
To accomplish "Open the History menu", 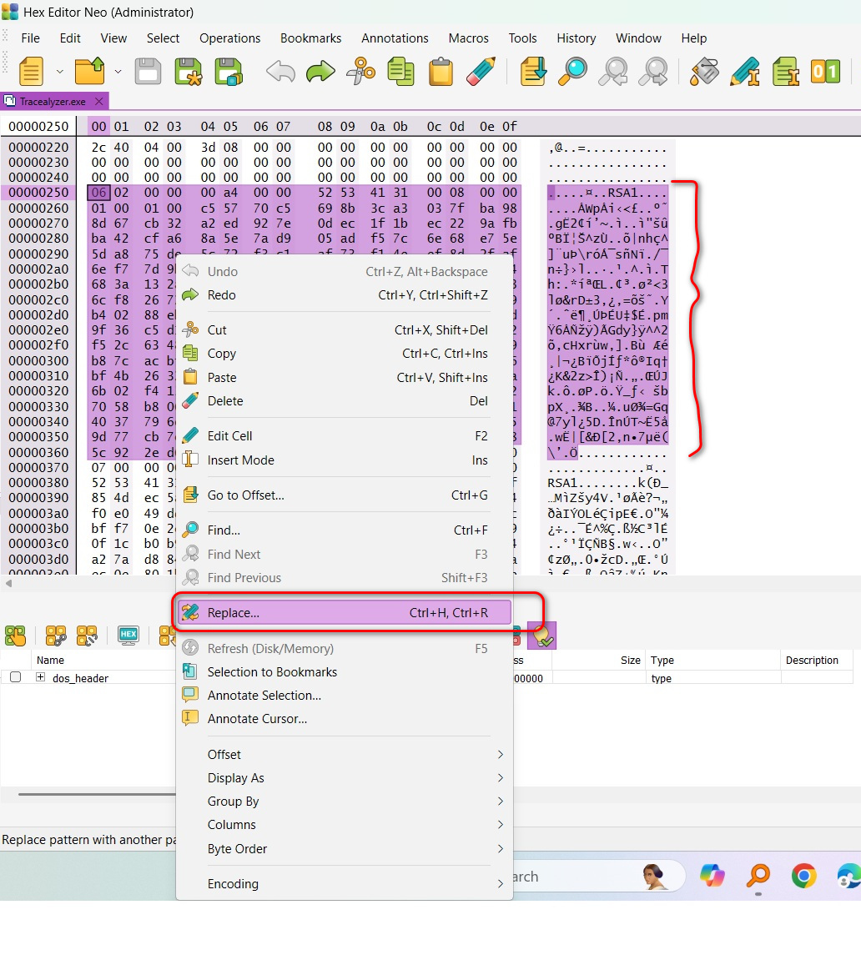I will pyautogui.click(x=576, y=38).
